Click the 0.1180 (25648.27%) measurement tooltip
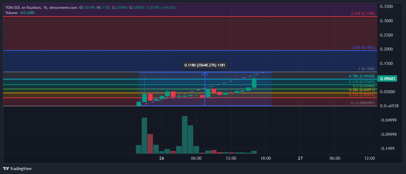The image size is (406, 174). click(205, 65)
